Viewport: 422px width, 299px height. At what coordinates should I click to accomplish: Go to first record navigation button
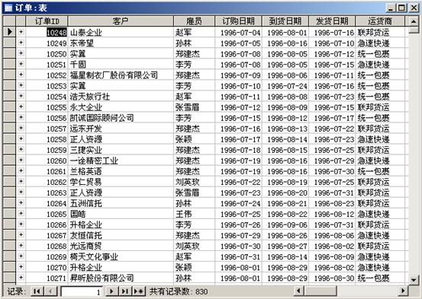(x=37, y=291)
